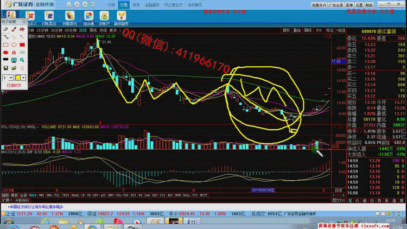The width and height of the screenshot is (407, 229).
Task: Click the floppy disk save icon
Action: pos(5,68)
